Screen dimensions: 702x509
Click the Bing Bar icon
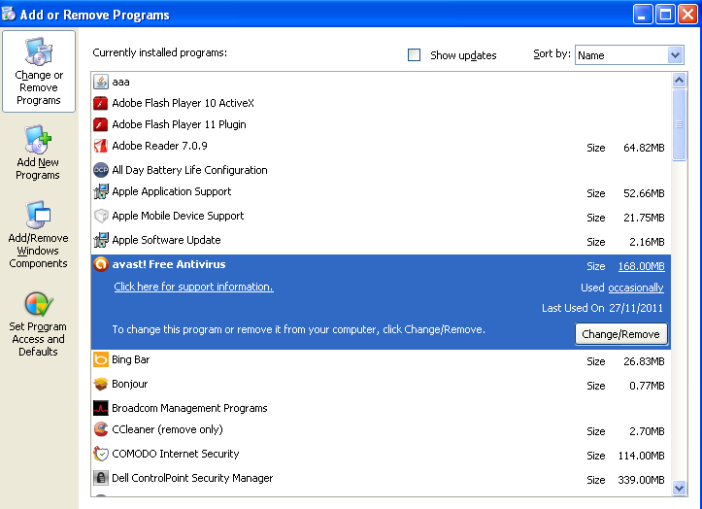pos(101,359)
